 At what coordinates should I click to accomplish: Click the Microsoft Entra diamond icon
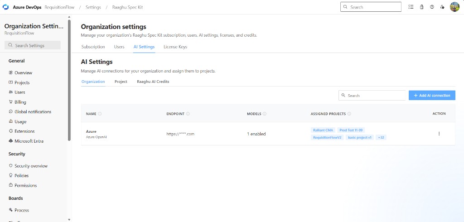tap(11, 141)
